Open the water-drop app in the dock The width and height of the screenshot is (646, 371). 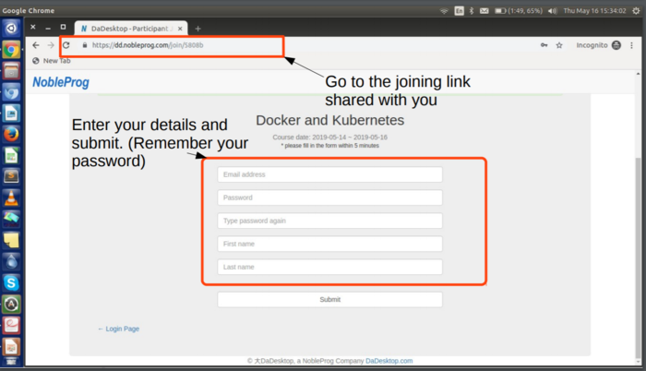(11, 261)
